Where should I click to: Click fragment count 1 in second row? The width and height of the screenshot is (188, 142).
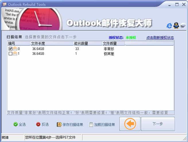click(x=76, y=54)
